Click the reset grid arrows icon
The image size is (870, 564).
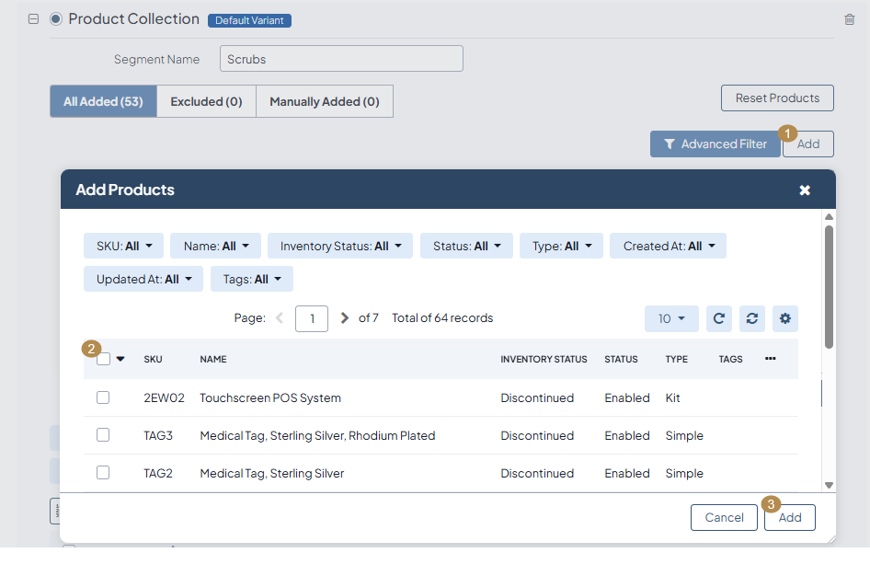pos(752,318)
